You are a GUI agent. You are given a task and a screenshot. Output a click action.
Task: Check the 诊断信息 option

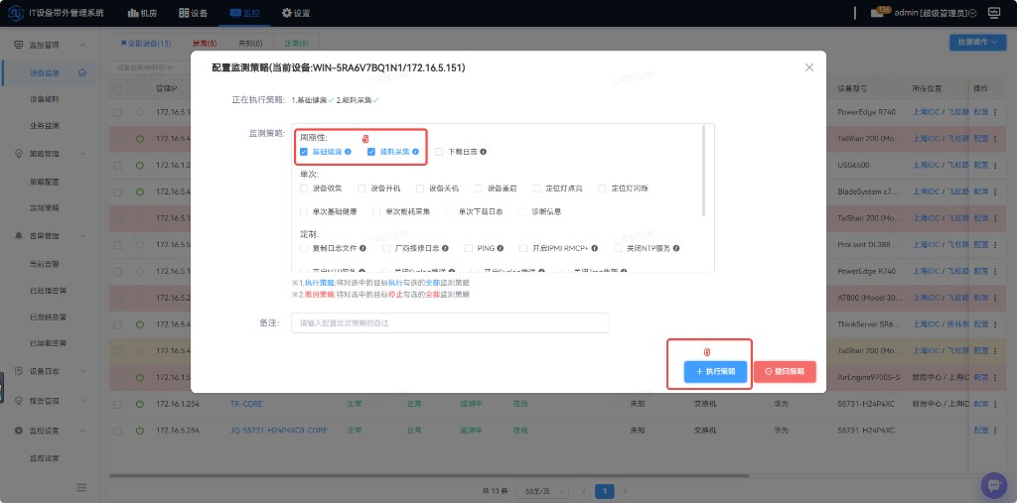click(522, 211)
